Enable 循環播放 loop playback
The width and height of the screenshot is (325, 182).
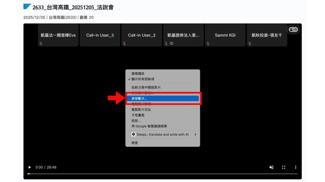coord(138,74)
